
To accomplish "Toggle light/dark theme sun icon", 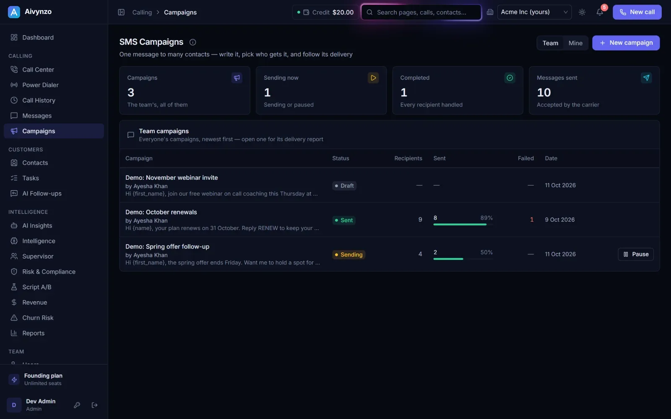I will (x=582, y=12).
